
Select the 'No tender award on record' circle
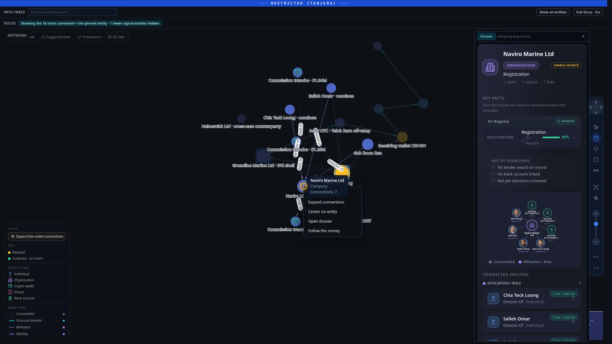[493, 168]
